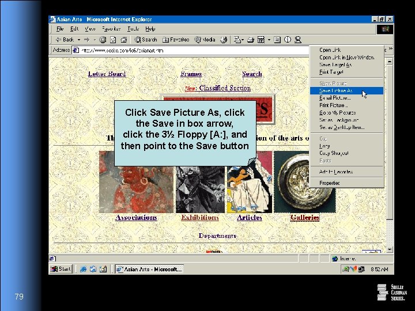This screenshot has width=415, height=311.
Task: Click the circled 'i' toolbar icon
Action: pyautogui.click(x=288, y=40)
